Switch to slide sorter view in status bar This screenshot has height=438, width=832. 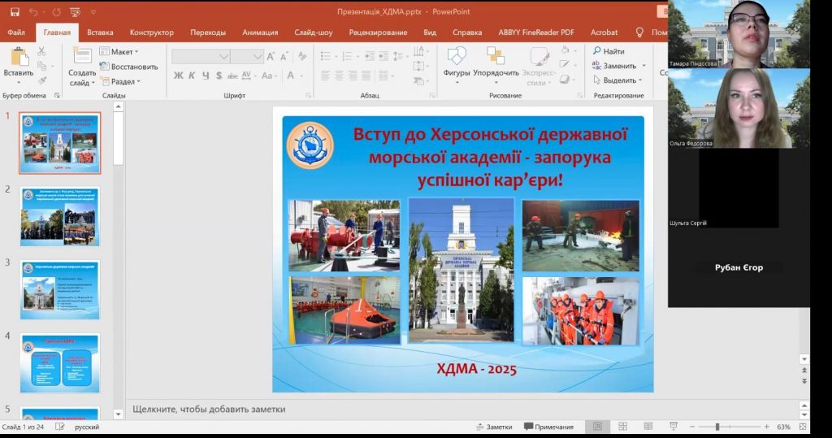(622, 427)
